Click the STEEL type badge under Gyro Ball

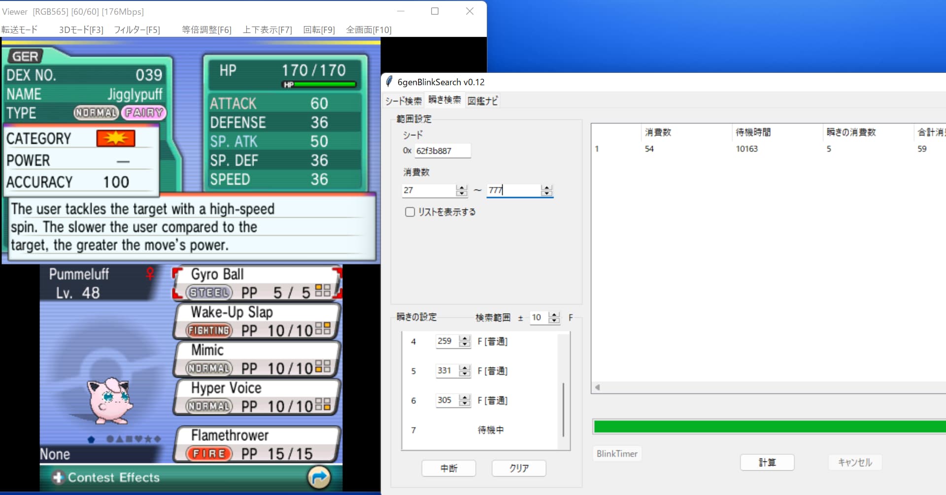coord(209,293)
